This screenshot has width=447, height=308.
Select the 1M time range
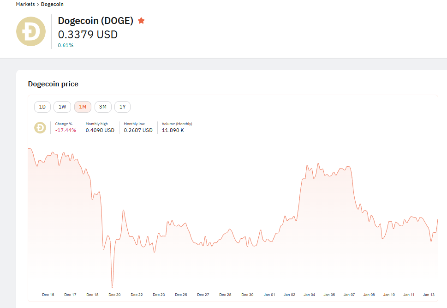[83, 107]
